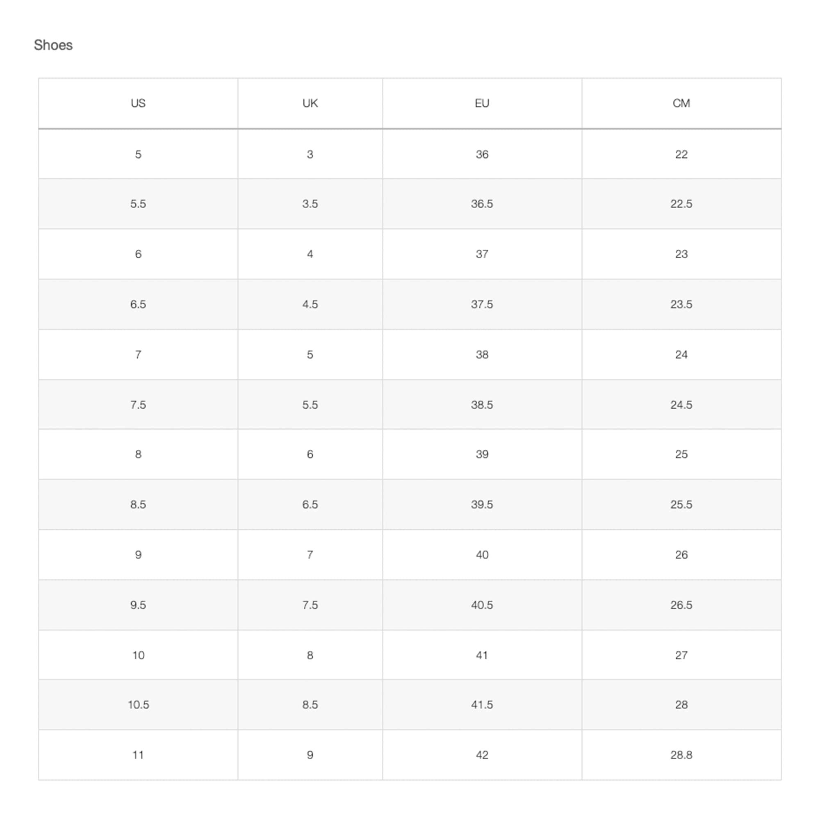Click the US column header

click(x=138, y=103)
